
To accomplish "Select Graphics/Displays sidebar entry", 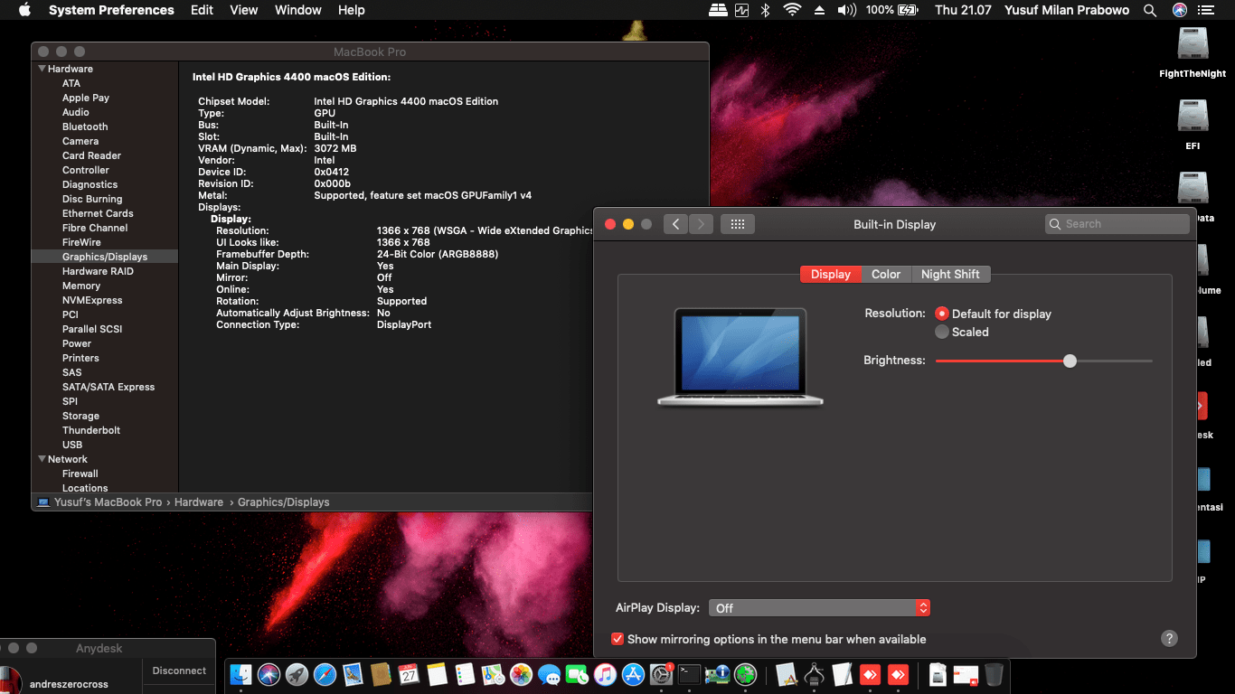I will pyautogui.click(x=105, y=257).
